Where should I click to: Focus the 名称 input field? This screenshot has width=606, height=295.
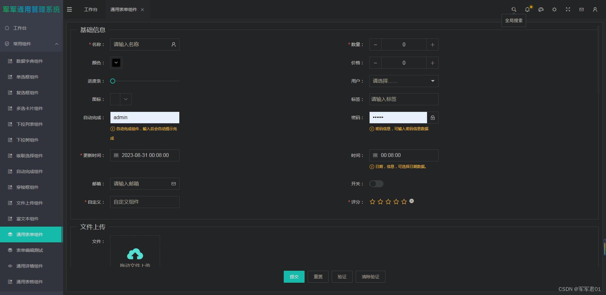[x=145, y=44]
